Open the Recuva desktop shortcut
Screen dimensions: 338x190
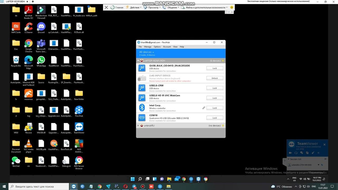pyautogui.click(x=29, y=128)
